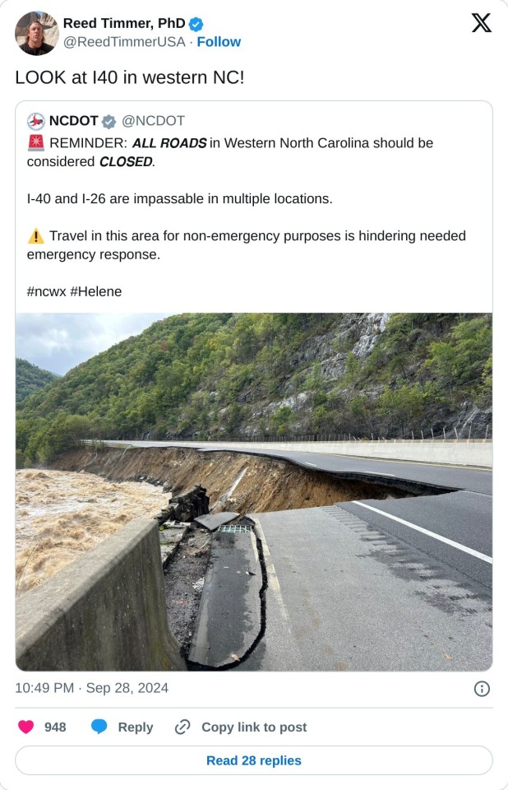Click NCDOT's gray verified badge

109,122
